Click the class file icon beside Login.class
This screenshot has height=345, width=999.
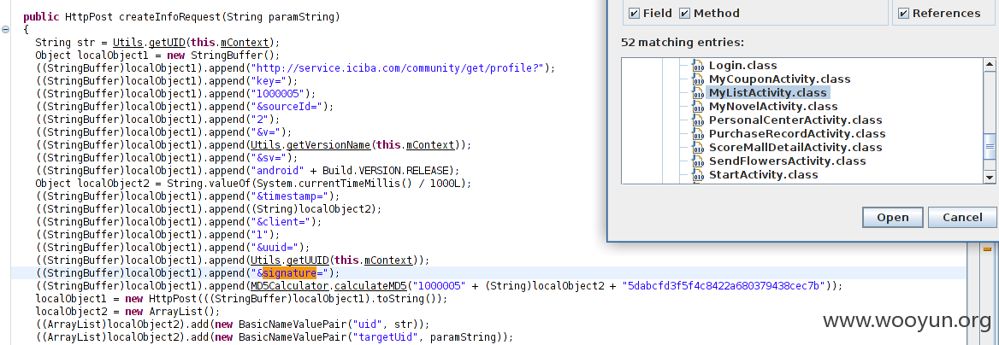point(700,66)
